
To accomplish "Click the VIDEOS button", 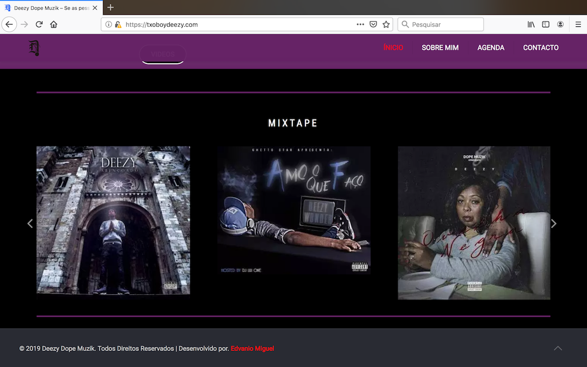I will pyautogui.click(x=163, y=54).
